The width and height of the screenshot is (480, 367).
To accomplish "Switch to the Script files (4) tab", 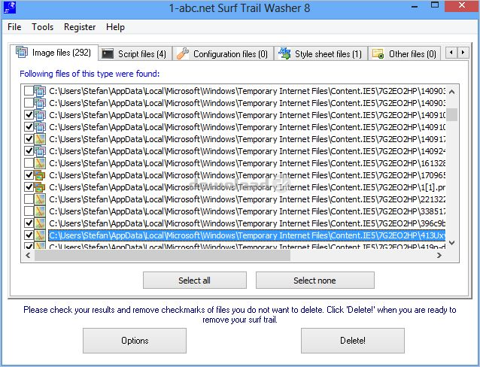I will (135, 54).
